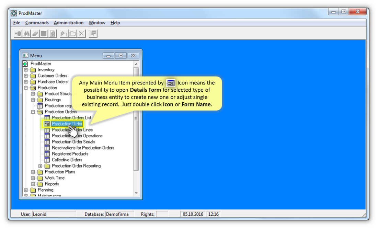Click the exit arrow toolbar icon
The width and height of the screenshot is (377, 228).
tap(18, 34)
